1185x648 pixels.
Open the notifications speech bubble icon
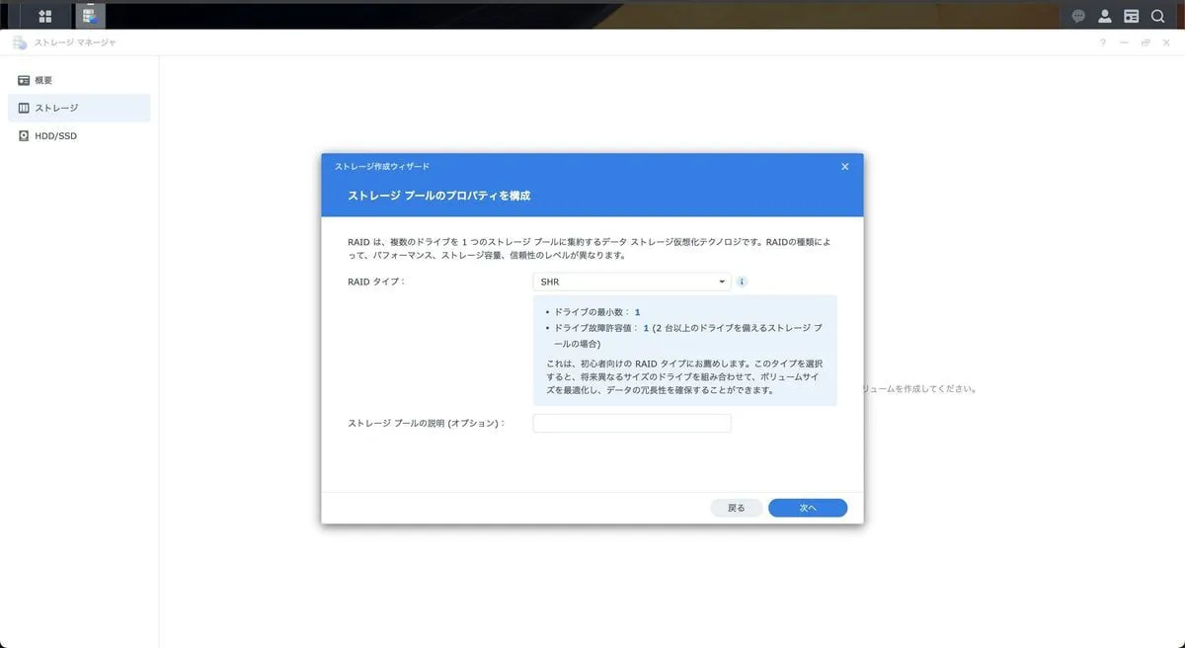click(x=1078, y=16)
